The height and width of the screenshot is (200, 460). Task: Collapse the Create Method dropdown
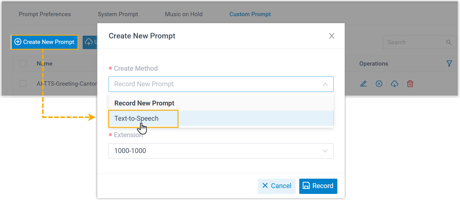pyautogui.click(x=325, y=84)
